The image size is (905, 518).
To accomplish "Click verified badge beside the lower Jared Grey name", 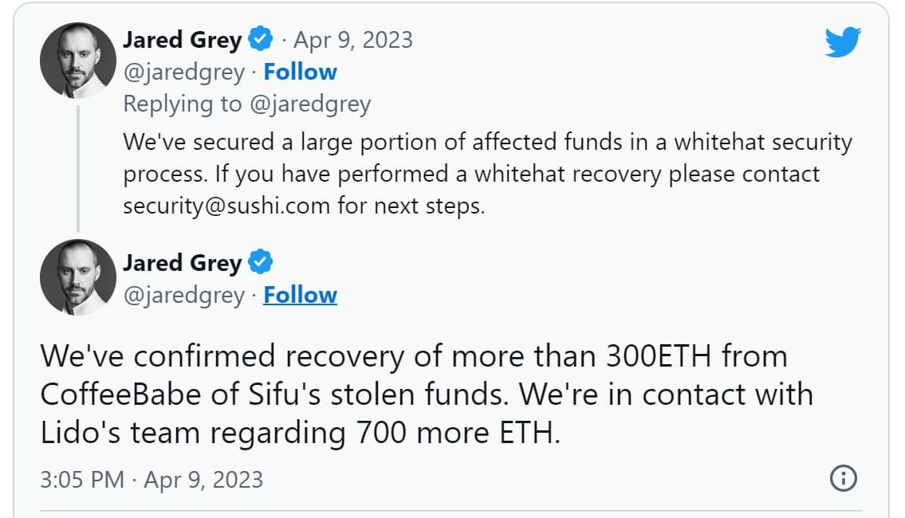I will [x=261, y=262].
